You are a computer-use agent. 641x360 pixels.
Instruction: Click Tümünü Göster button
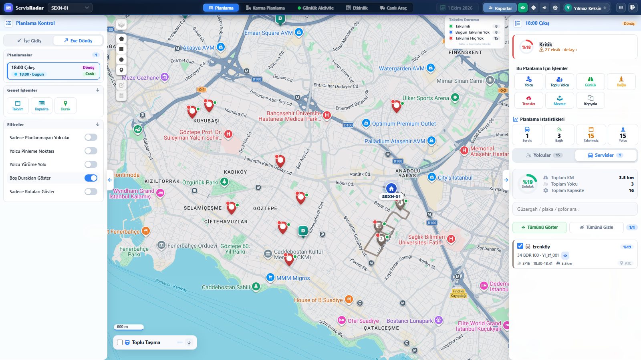540,227
